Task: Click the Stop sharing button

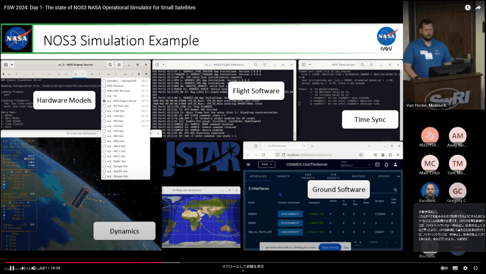Action: click(329, 248)
